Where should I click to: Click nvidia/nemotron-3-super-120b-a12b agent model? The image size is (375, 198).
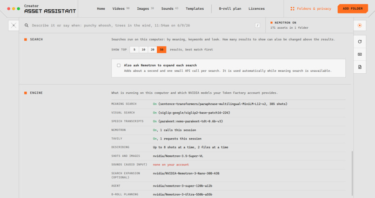(x=182, y=186)
